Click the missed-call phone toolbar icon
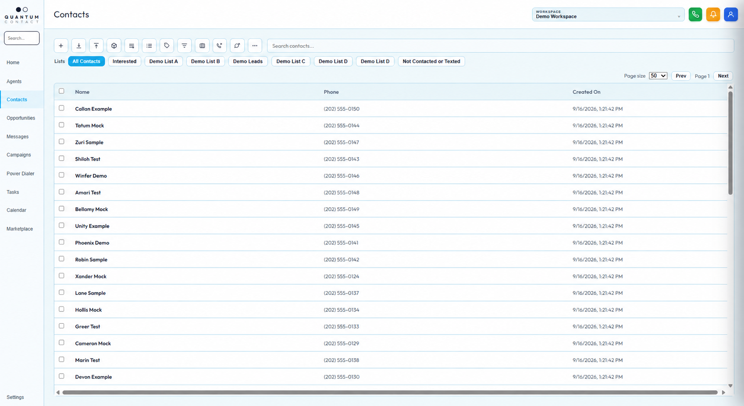The width and height of the screenshot is (744, 406). click(220, 46)
